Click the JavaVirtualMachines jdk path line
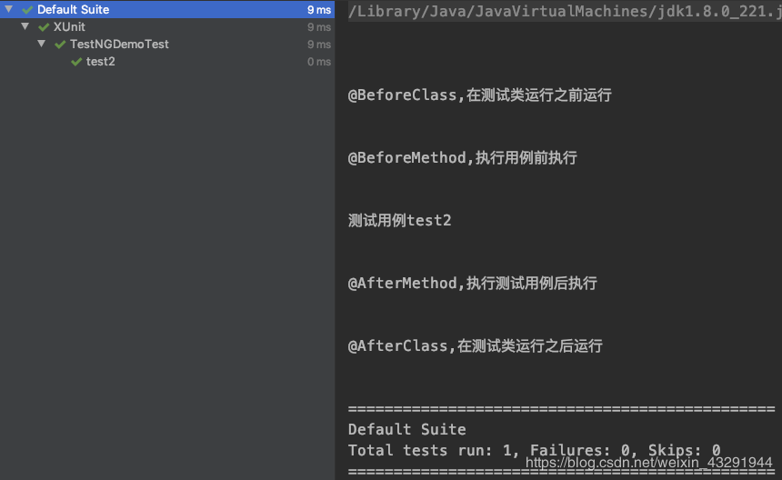This screenshot has width=782, height=480. point(565,11)
